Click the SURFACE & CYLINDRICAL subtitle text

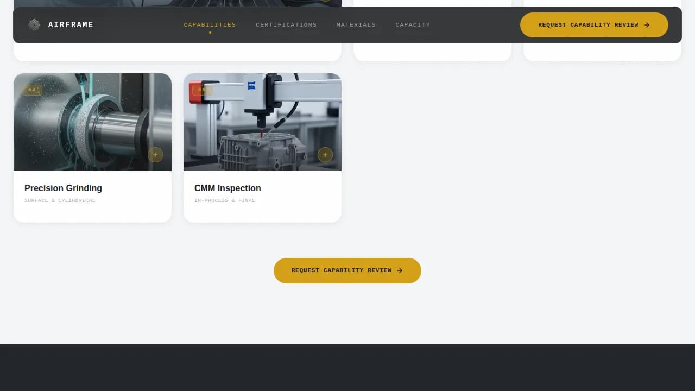pos(60,200)
